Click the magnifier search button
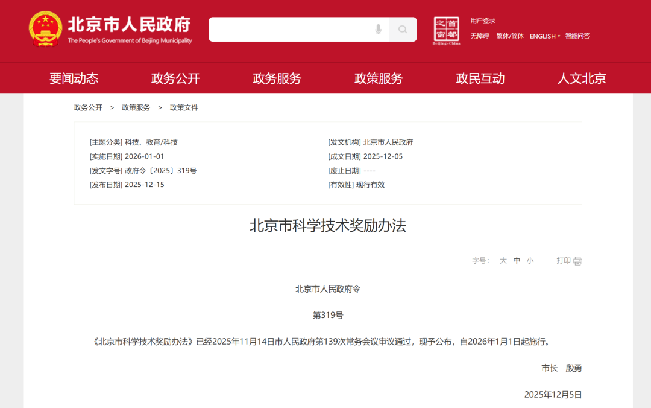651x408 pixels. [x=403, y=30]
